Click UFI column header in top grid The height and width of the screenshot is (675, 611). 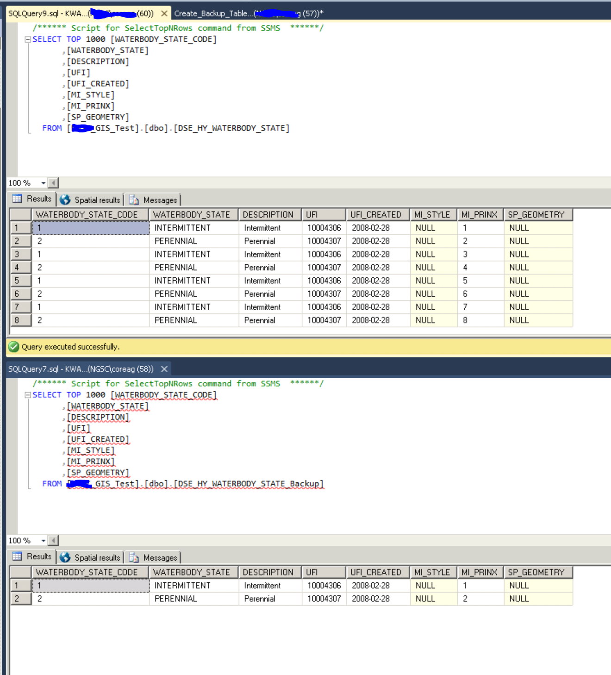coord(324,215)
